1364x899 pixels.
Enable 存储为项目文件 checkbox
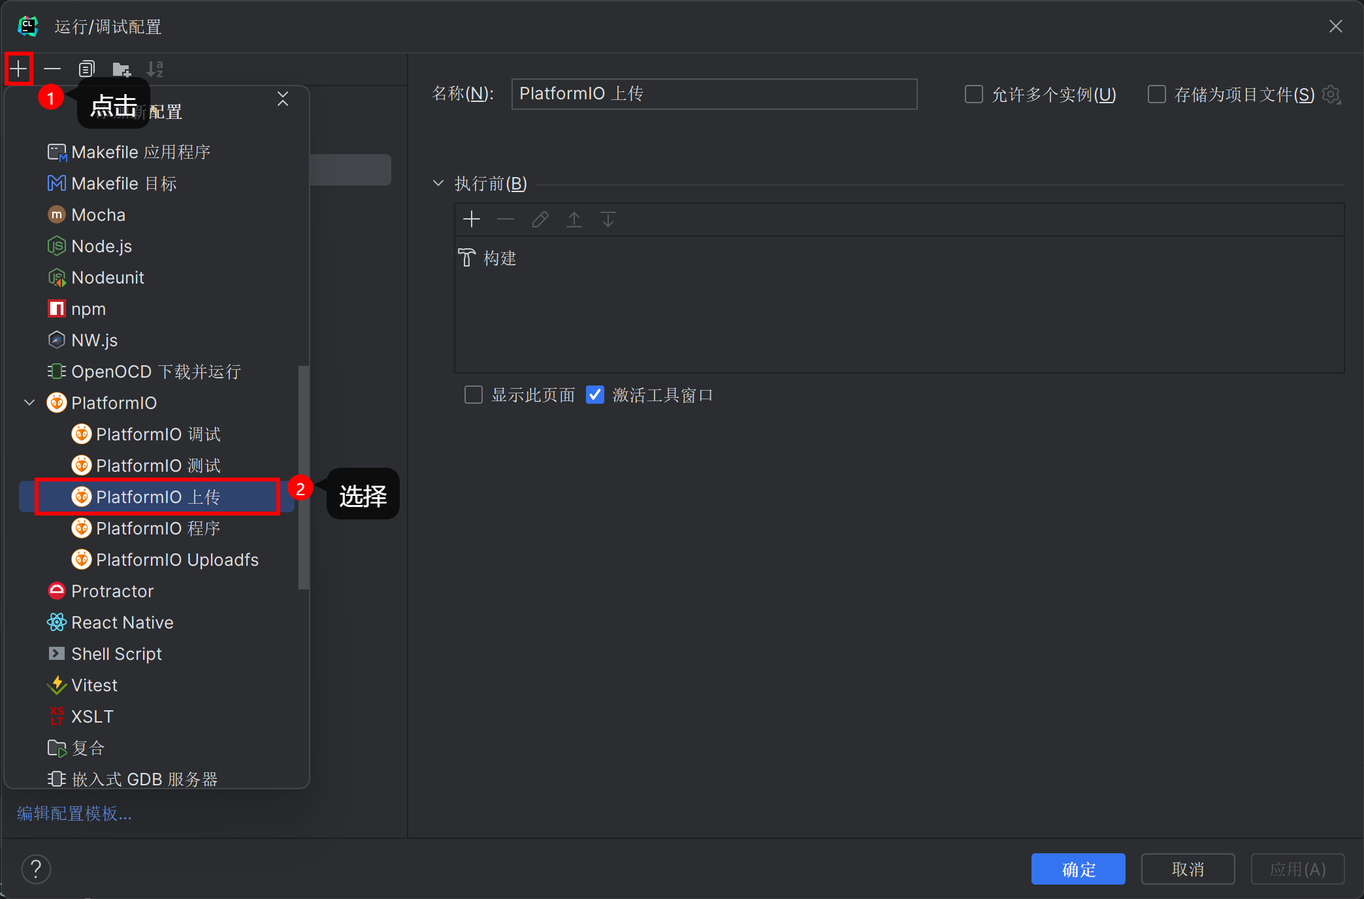[x=1157, y=94]
